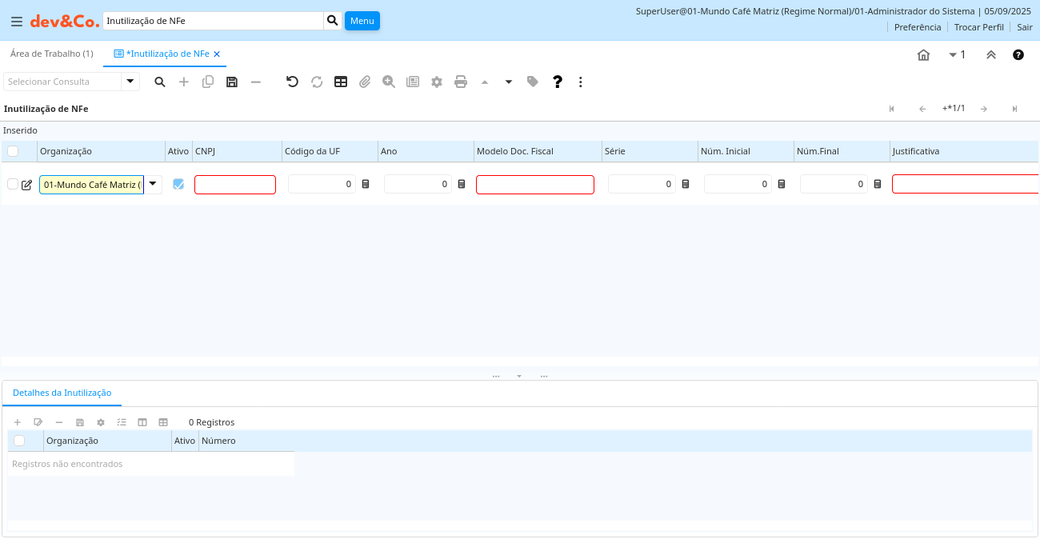This screenshot has width=1040, height=539.
Task: Toggle the Ativo checkbox in the row
Action: 178,184
